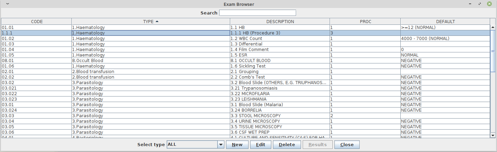This screenshot has height=152, width=497.
Task: Click the Select type ALL combo box
Action: [192, 145]
